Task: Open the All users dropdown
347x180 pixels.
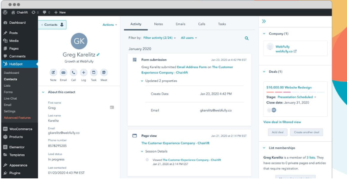Action: click(x=189, y=38)
